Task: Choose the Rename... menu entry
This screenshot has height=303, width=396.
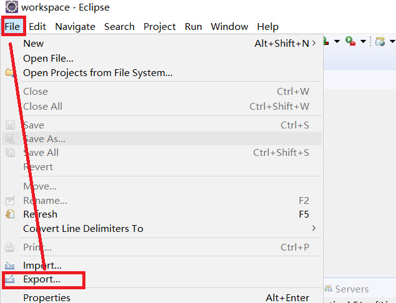Action: [x=162, y=201]
